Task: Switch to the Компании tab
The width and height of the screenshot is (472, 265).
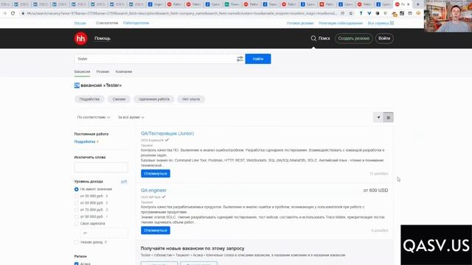Action: (x=124, y=71)
